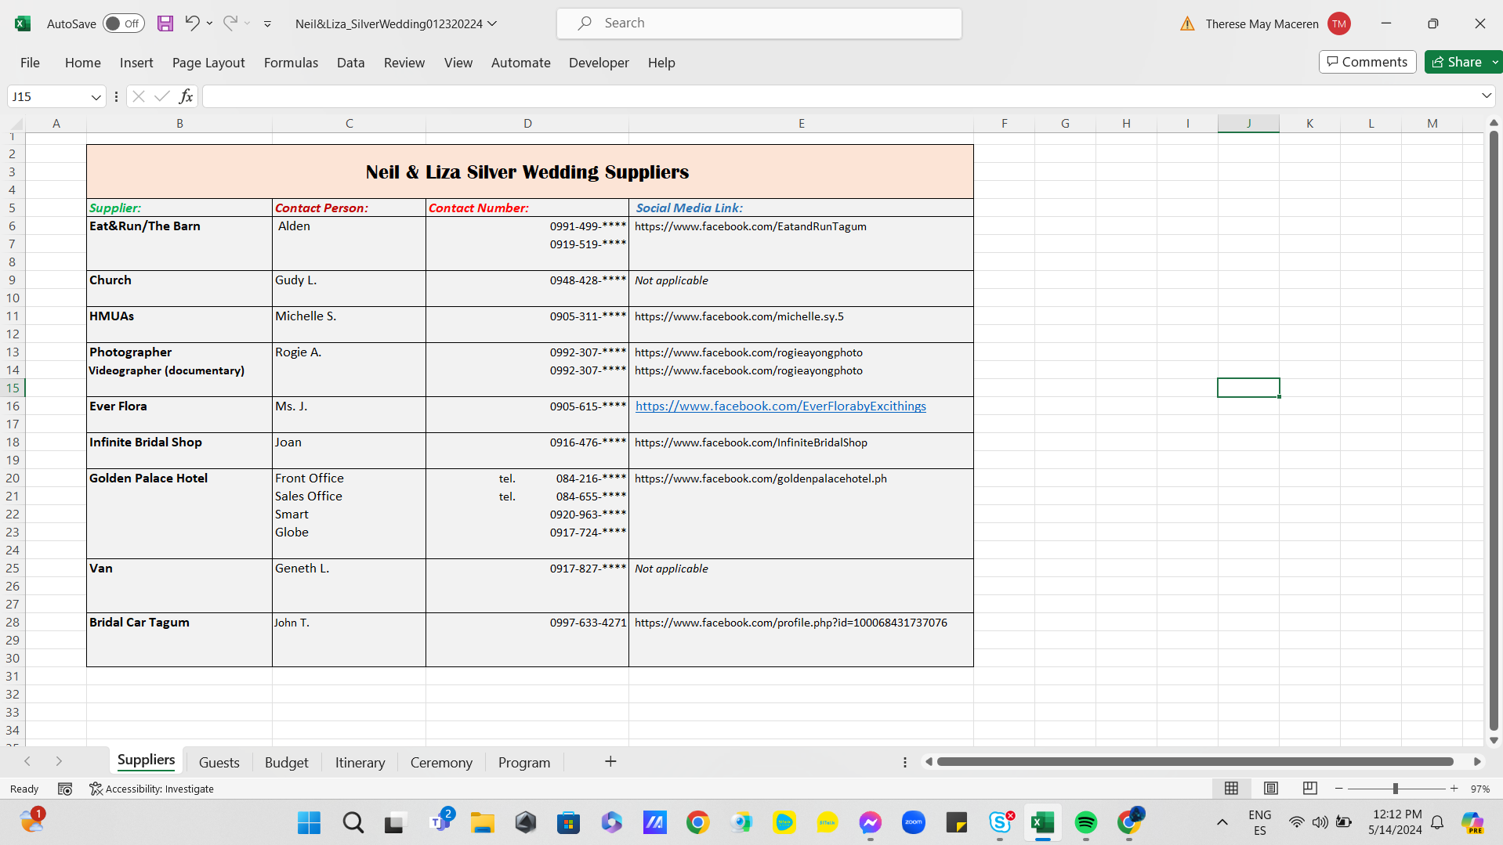Image resolution: width=1503 pixels, height=845 pixels.
Task: Click the Excel logo in title bar
Action: pos(23,23)
